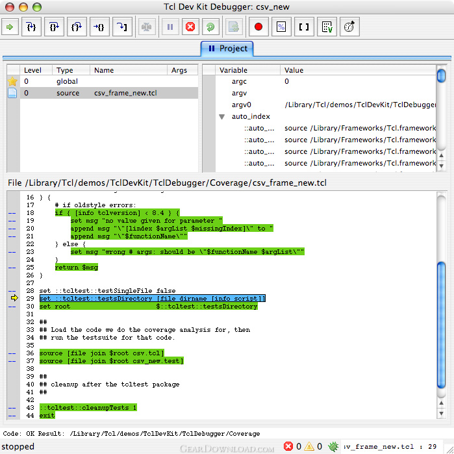Click the file path label above code pane

167,183
